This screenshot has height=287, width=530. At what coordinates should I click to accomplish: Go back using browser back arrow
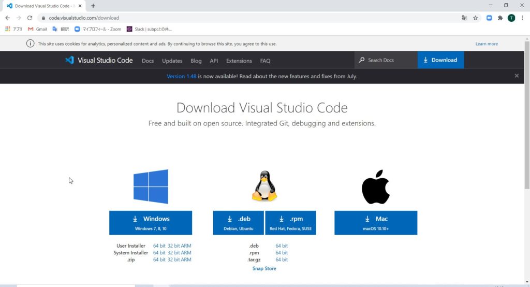point(7,18)
